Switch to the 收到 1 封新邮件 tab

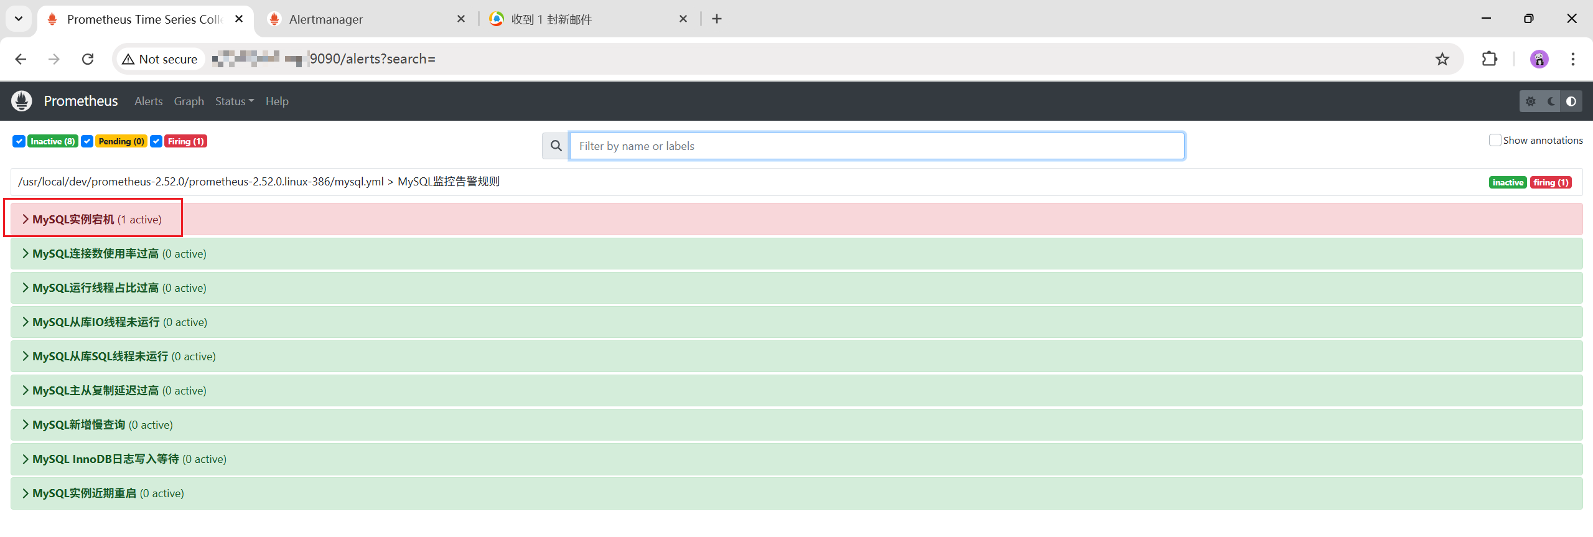click(588, 19)
